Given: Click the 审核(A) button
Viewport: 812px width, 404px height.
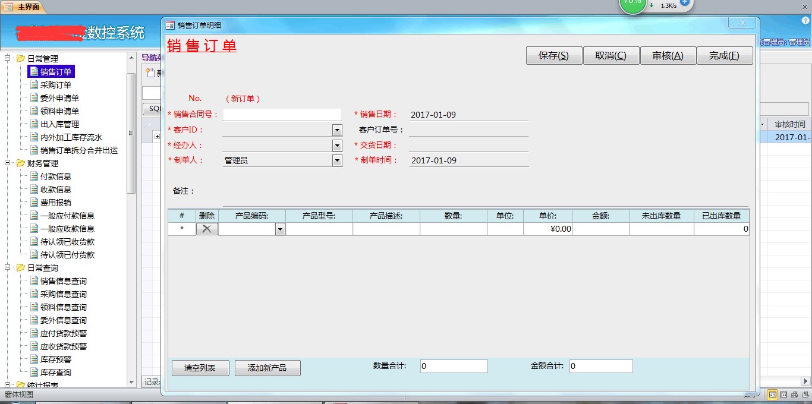Looking at the screenshot, I should point(668,55).
